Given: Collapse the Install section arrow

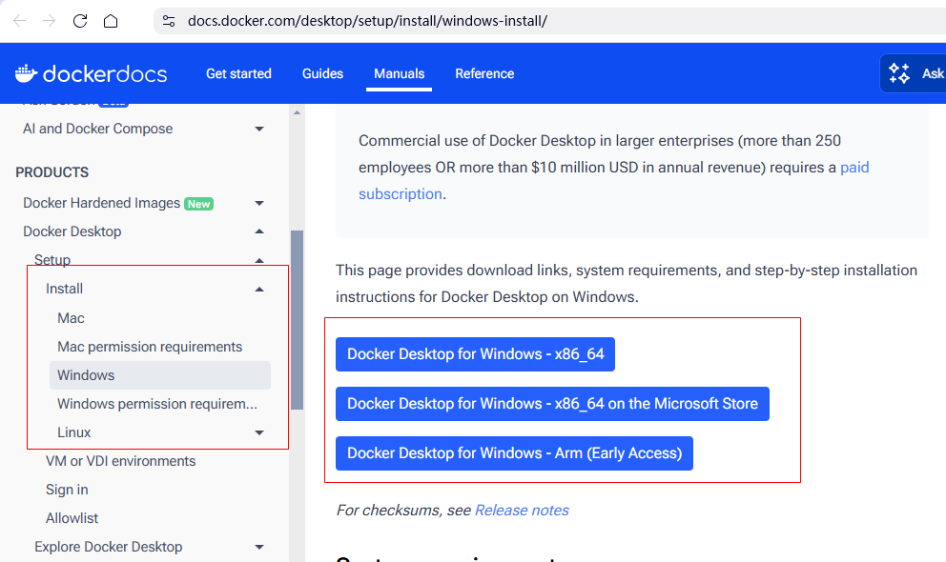Looking at the screenshot, I should coord(259,290).
